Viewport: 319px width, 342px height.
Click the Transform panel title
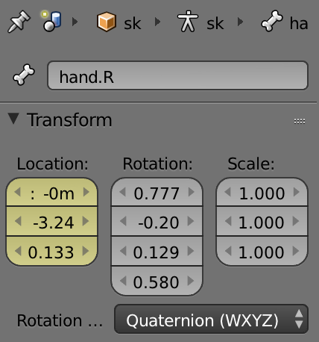pos(69,120)
